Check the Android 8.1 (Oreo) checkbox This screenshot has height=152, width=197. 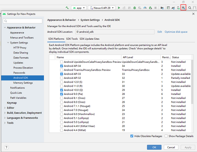[62, 98]
